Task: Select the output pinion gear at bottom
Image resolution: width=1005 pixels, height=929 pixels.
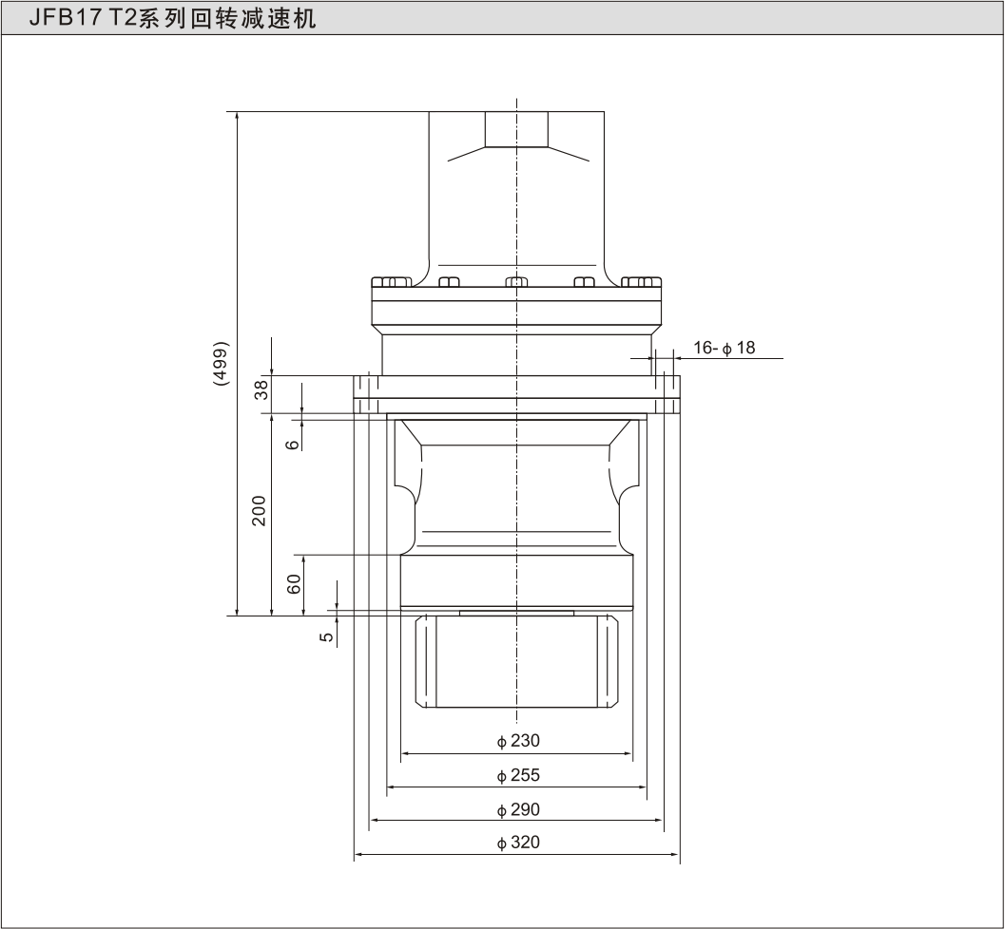Action: 516,661
